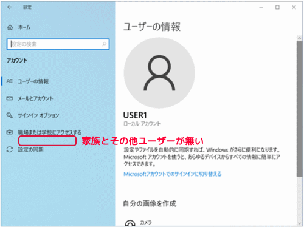This screenshot has height=227, width=304.
Task: Click the USER1 profile avatar picture
Action: (159, 73)
